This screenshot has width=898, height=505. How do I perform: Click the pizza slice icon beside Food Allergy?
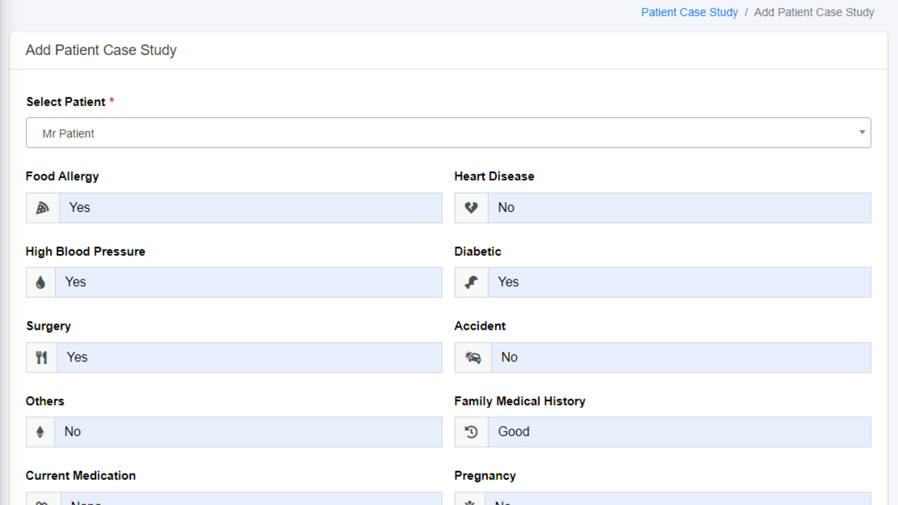pyautogui.click(x=43, y=208)
